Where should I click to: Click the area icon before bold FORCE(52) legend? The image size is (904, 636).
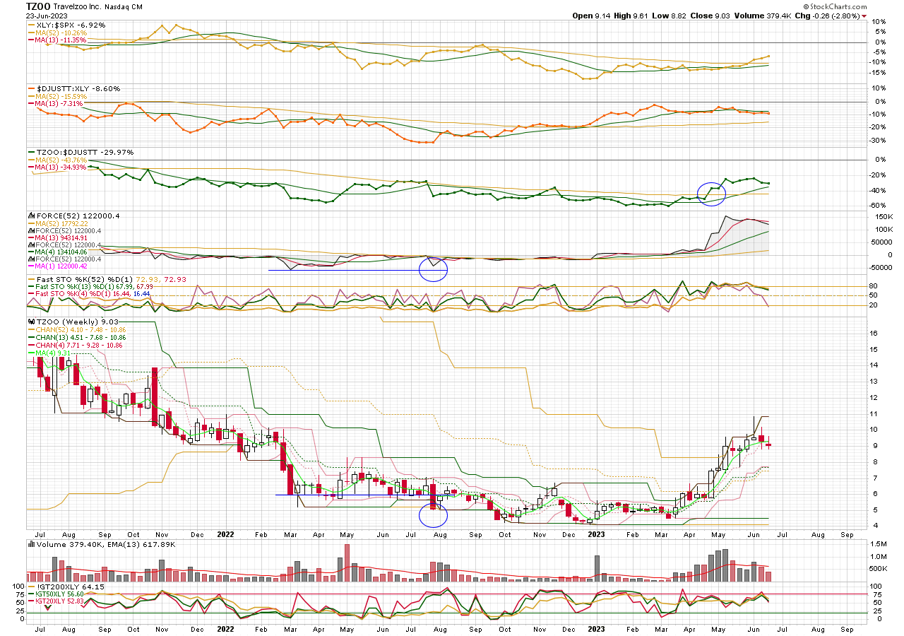click(x=30, y=216)
